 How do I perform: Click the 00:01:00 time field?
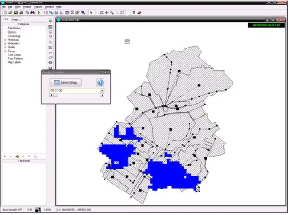75,91
